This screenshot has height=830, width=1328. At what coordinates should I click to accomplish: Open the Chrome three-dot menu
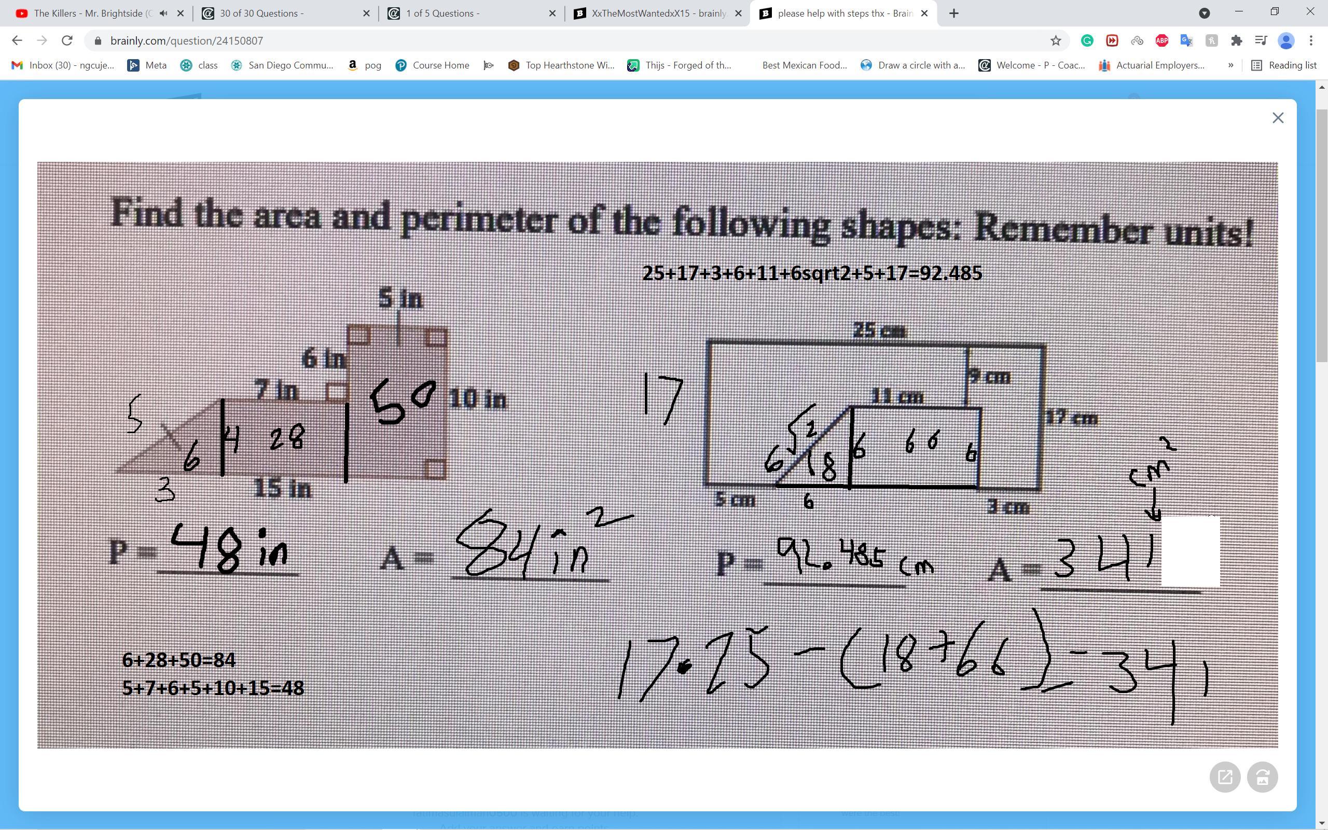tap(1311, 40)
